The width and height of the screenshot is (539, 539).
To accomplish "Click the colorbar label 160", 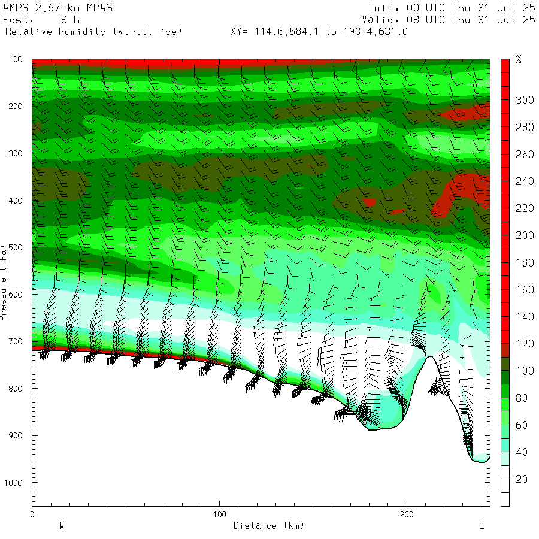I will point(525,290).
